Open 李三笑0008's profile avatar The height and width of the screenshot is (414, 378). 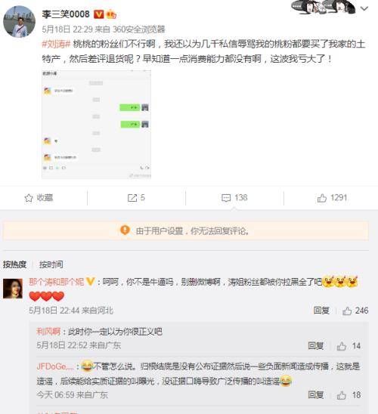pyautogui.click(x=20, y=22)
